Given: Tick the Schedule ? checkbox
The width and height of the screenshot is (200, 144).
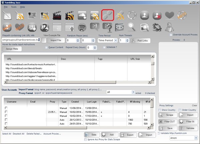Looking at the screenshot, I should [x=104, y=47].
